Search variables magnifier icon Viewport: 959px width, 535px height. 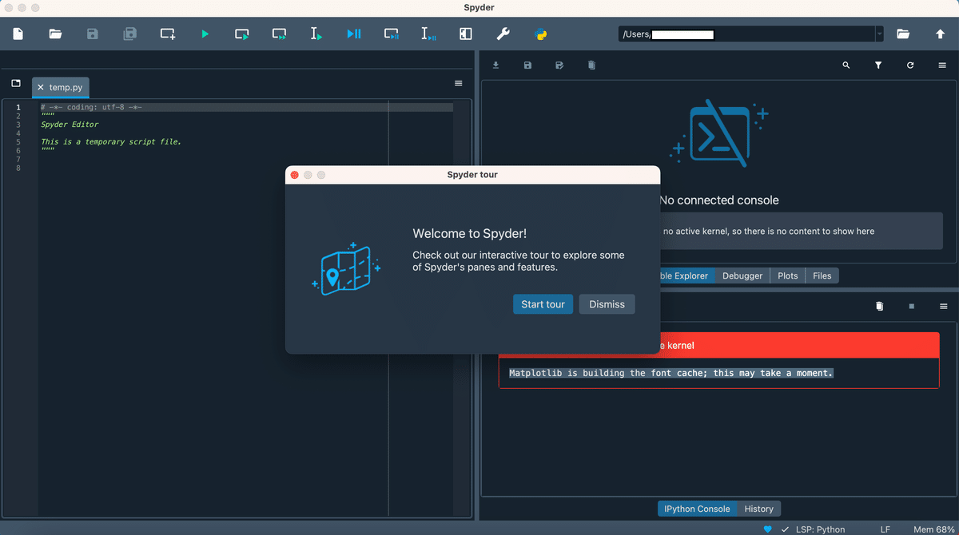coord(846,65)
